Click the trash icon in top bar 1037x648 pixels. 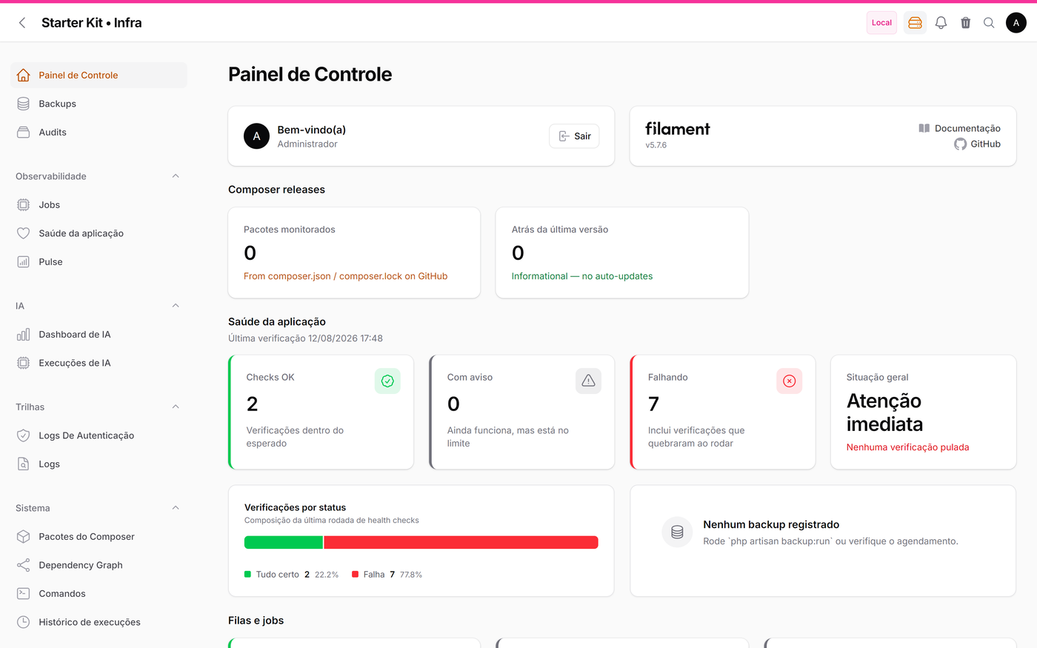(965, 23)
